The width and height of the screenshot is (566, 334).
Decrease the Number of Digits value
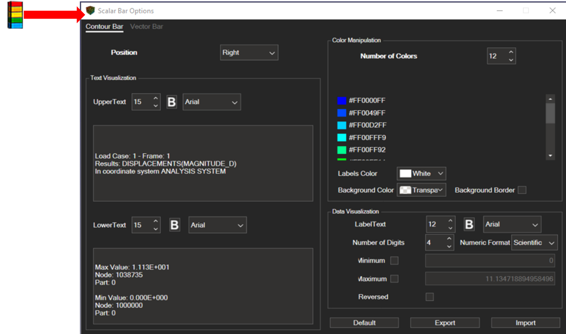pos(450,246)
